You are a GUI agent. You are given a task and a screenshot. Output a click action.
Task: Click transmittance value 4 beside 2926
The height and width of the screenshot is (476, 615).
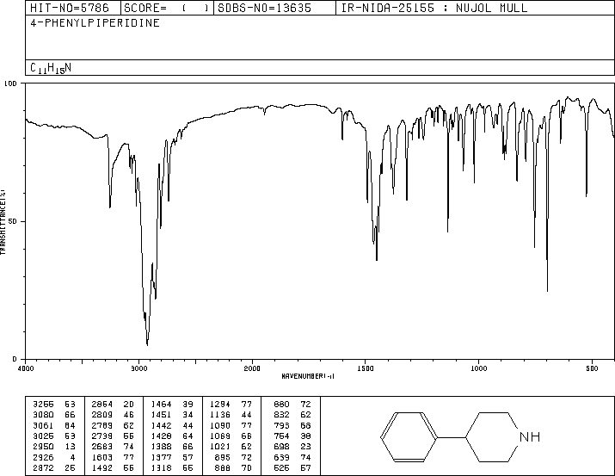(x=72, y=458)
